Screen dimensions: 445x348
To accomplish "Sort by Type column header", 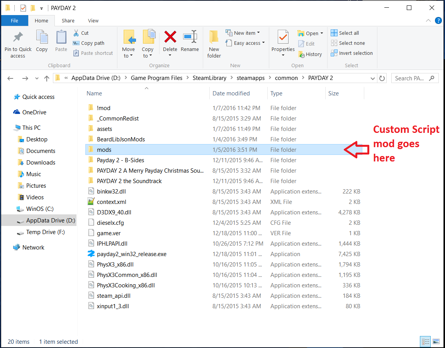I will click(x=277, y=93).
